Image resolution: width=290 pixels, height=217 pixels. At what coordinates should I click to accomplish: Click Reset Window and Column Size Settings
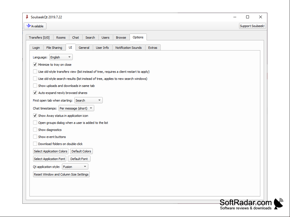tap(61, 174)
